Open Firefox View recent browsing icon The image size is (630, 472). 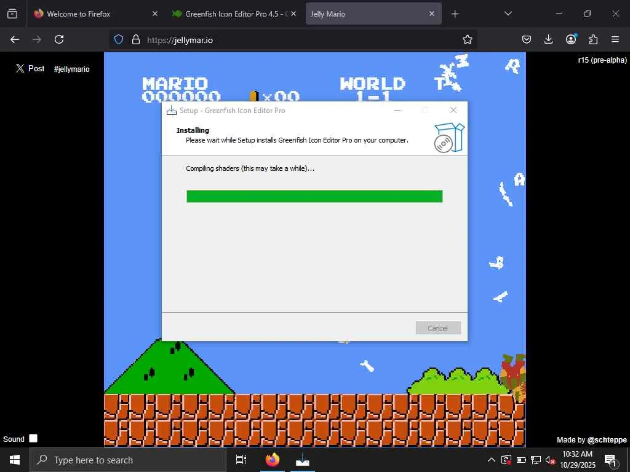tap(12, 14)
